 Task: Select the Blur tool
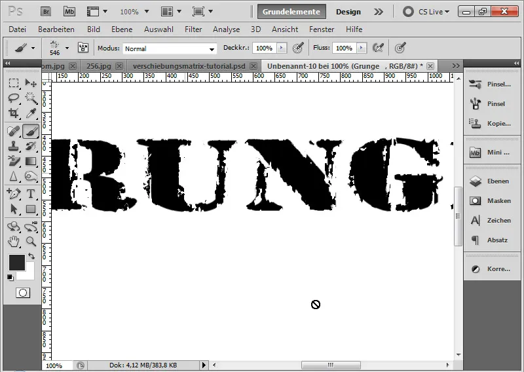14,176
